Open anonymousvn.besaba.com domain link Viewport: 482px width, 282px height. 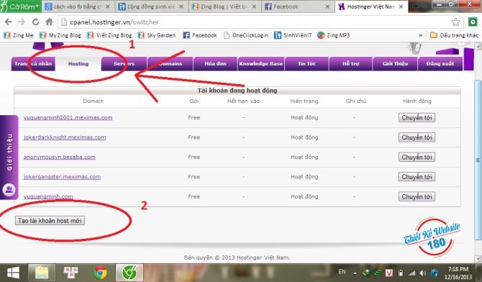(x=59, y=157)
